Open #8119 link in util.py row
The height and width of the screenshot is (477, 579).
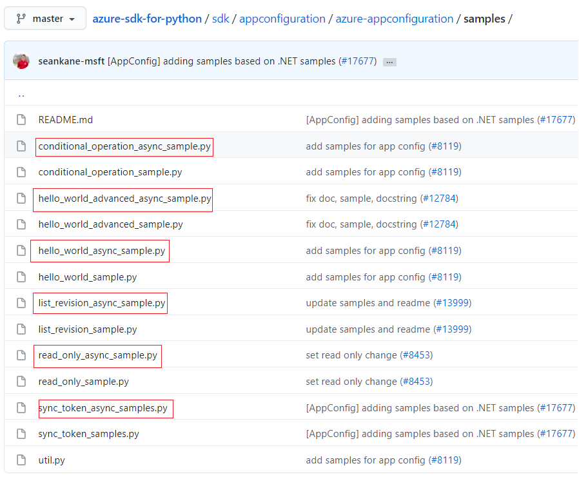pos(445,460)
